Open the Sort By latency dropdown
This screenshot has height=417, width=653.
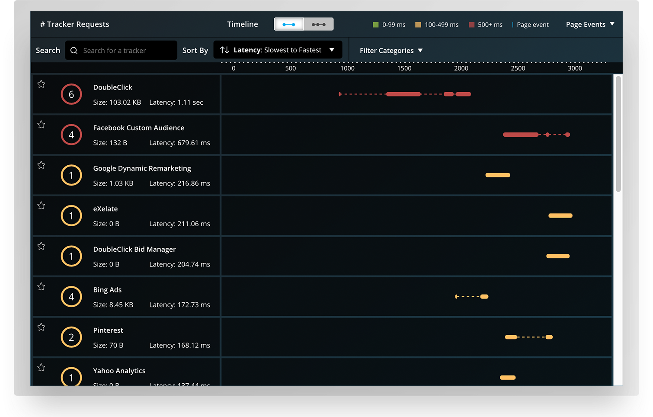click(278, 50)
